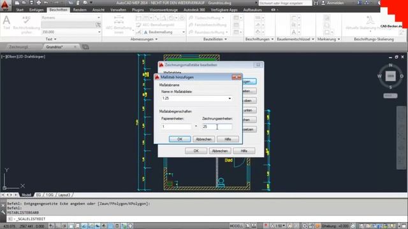Switch to the EG layout tab

click(x=38, y=195)
